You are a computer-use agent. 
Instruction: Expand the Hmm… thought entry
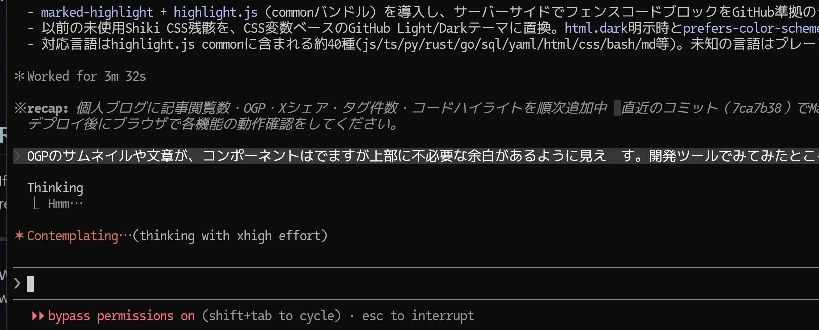point(65,204)
